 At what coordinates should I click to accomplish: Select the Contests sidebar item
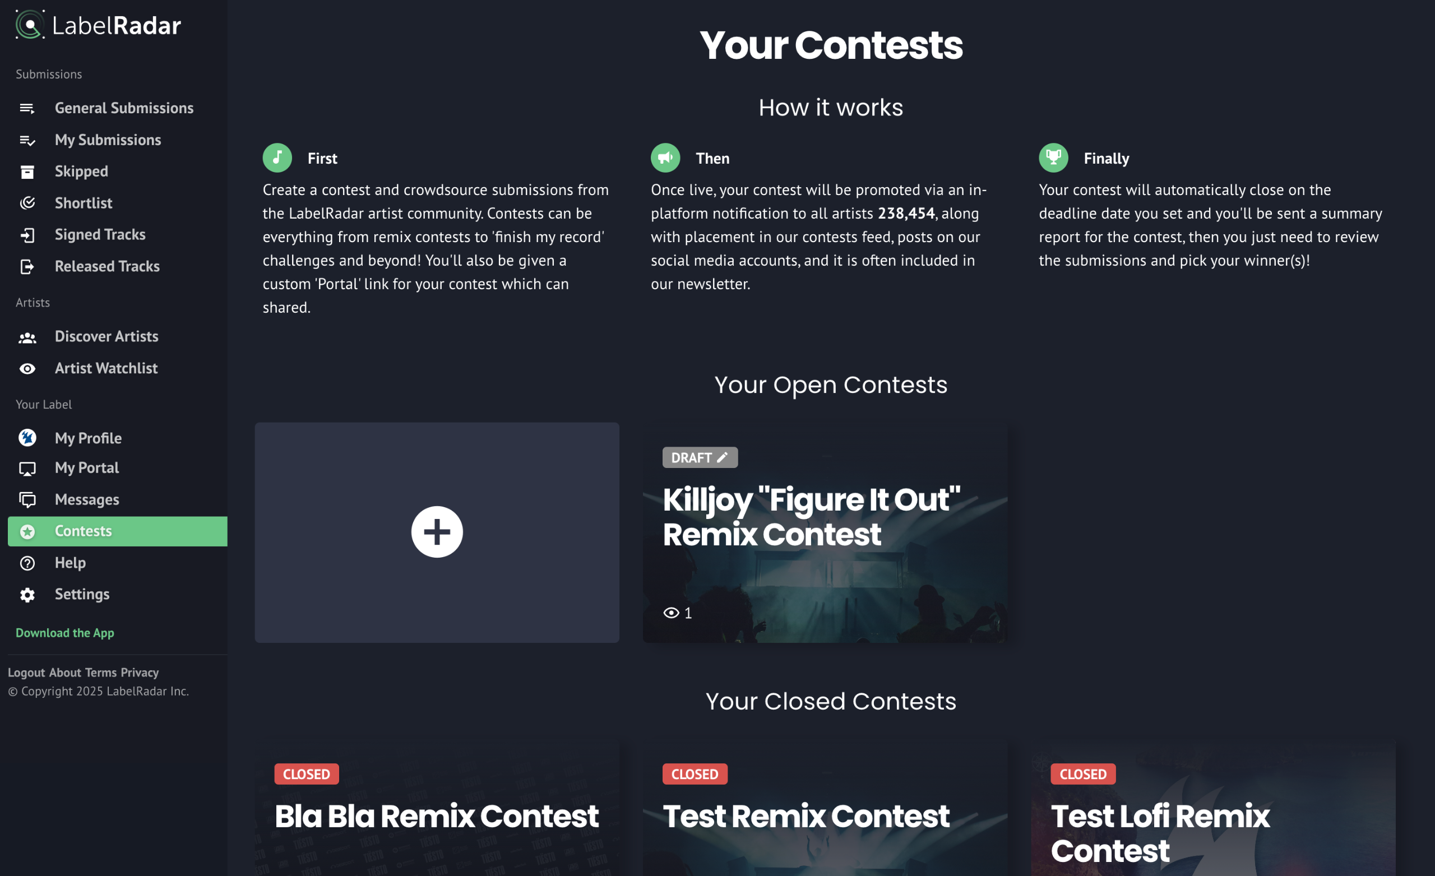pyautogui.click(x=83, y=531)
